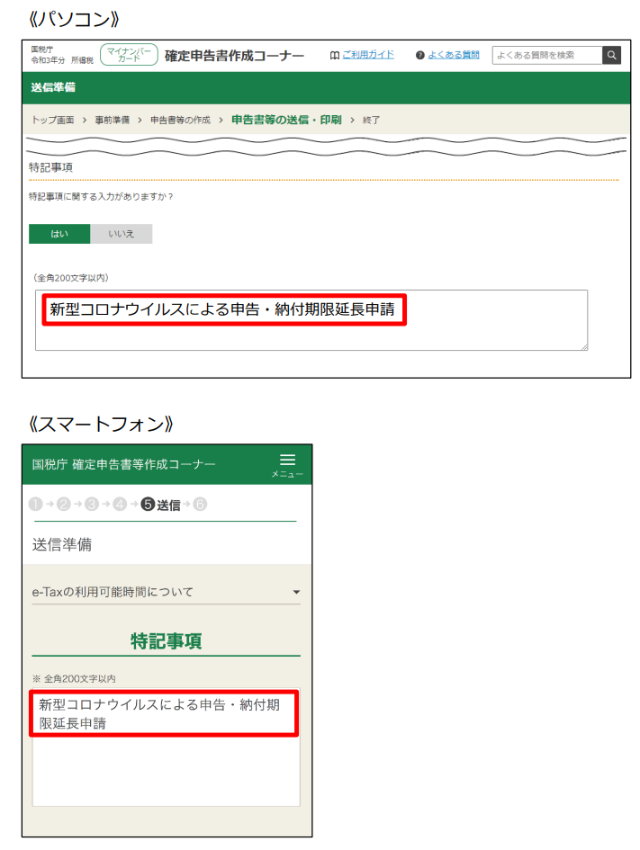Image resolution: width=640 pixels, height=850 pixels.
Task: Go to トップ画面 in breadcrumb
Action: (52, 120)
